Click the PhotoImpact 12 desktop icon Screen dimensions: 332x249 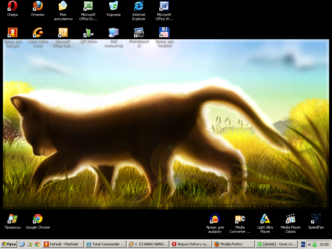pos(139,33)
